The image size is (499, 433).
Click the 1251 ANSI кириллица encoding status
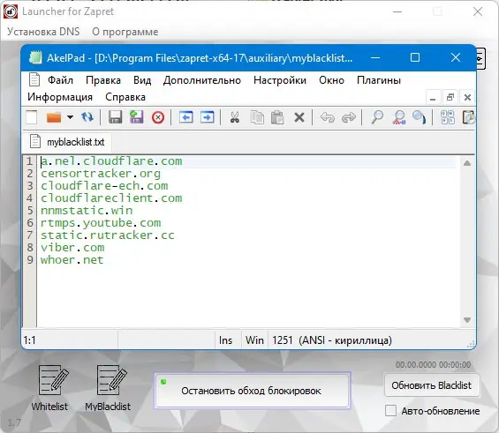coord(331,340)
